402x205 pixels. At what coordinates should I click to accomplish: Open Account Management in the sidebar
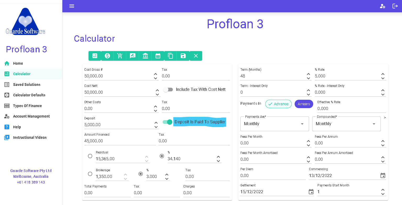click(x=31, y=116)
